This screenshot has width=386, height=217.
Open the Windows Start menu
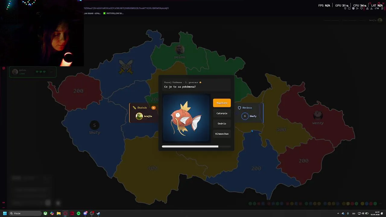click(x=5, y=213)
